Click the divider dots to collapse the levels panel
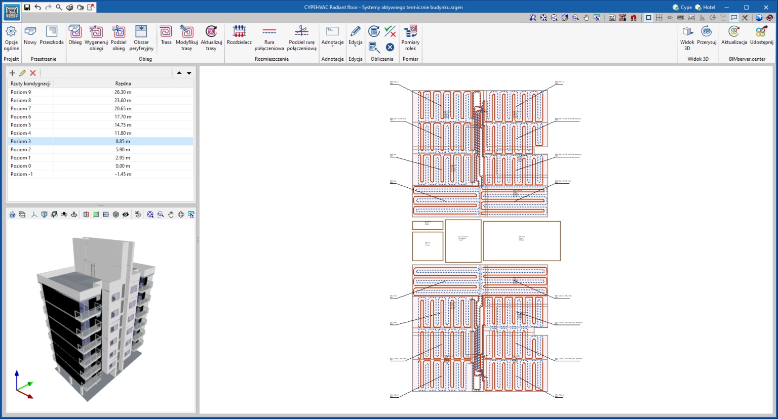778x419 pixels. tap(100, 205)
